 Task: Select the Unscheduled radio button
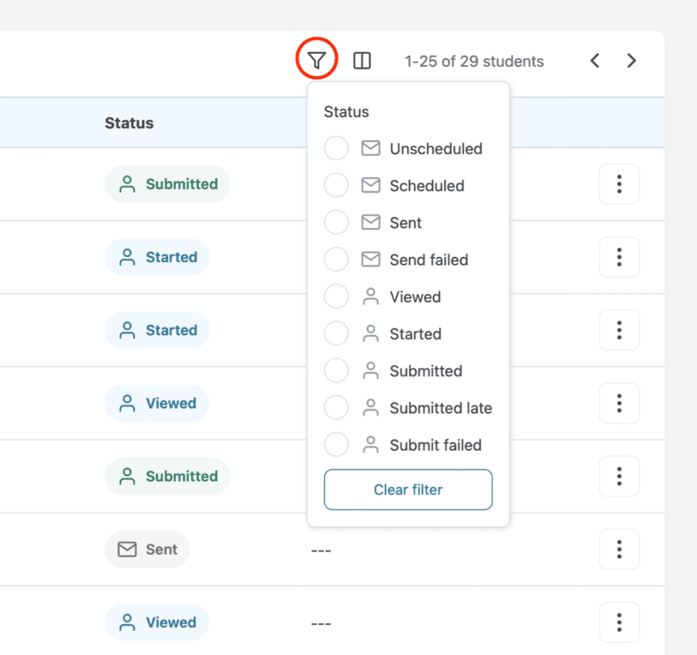(336, 148)
